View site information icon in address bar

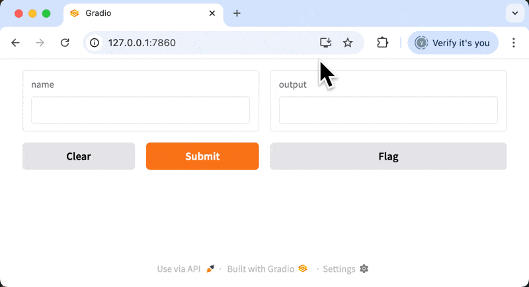click(95, 43)
